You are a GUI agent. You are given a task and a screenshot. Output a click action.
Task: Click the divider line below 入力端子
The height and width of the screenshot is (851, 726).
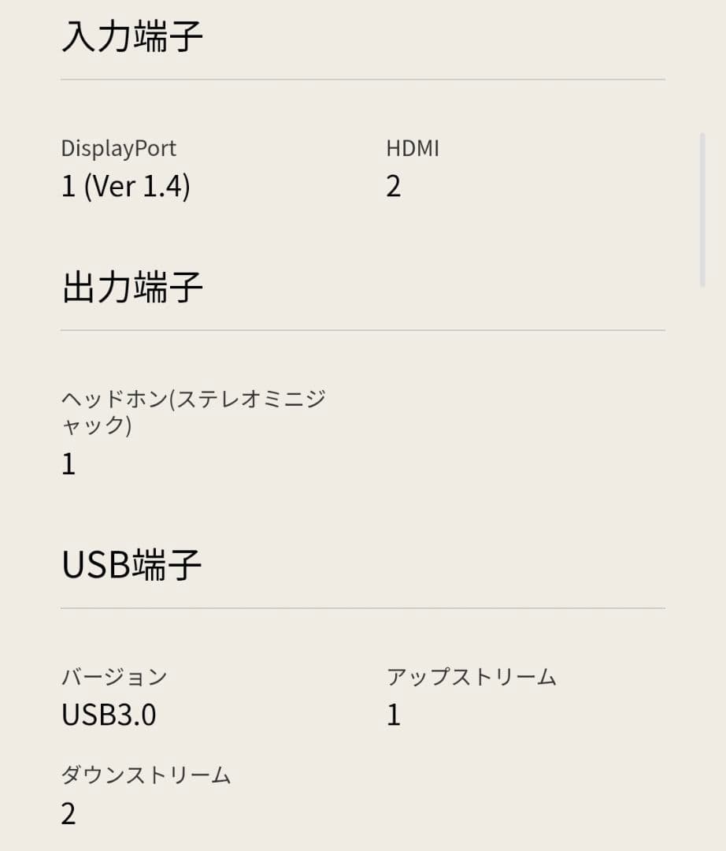tap(362, 80)
